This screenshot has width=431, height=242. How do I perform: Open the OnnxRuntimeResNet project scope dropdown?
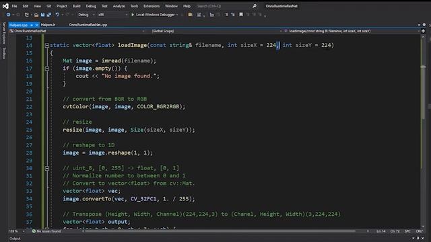77,31
